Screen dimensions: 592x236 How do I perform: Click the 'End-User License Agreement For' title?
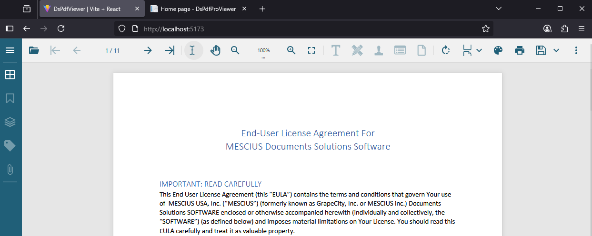coord(308,133)
